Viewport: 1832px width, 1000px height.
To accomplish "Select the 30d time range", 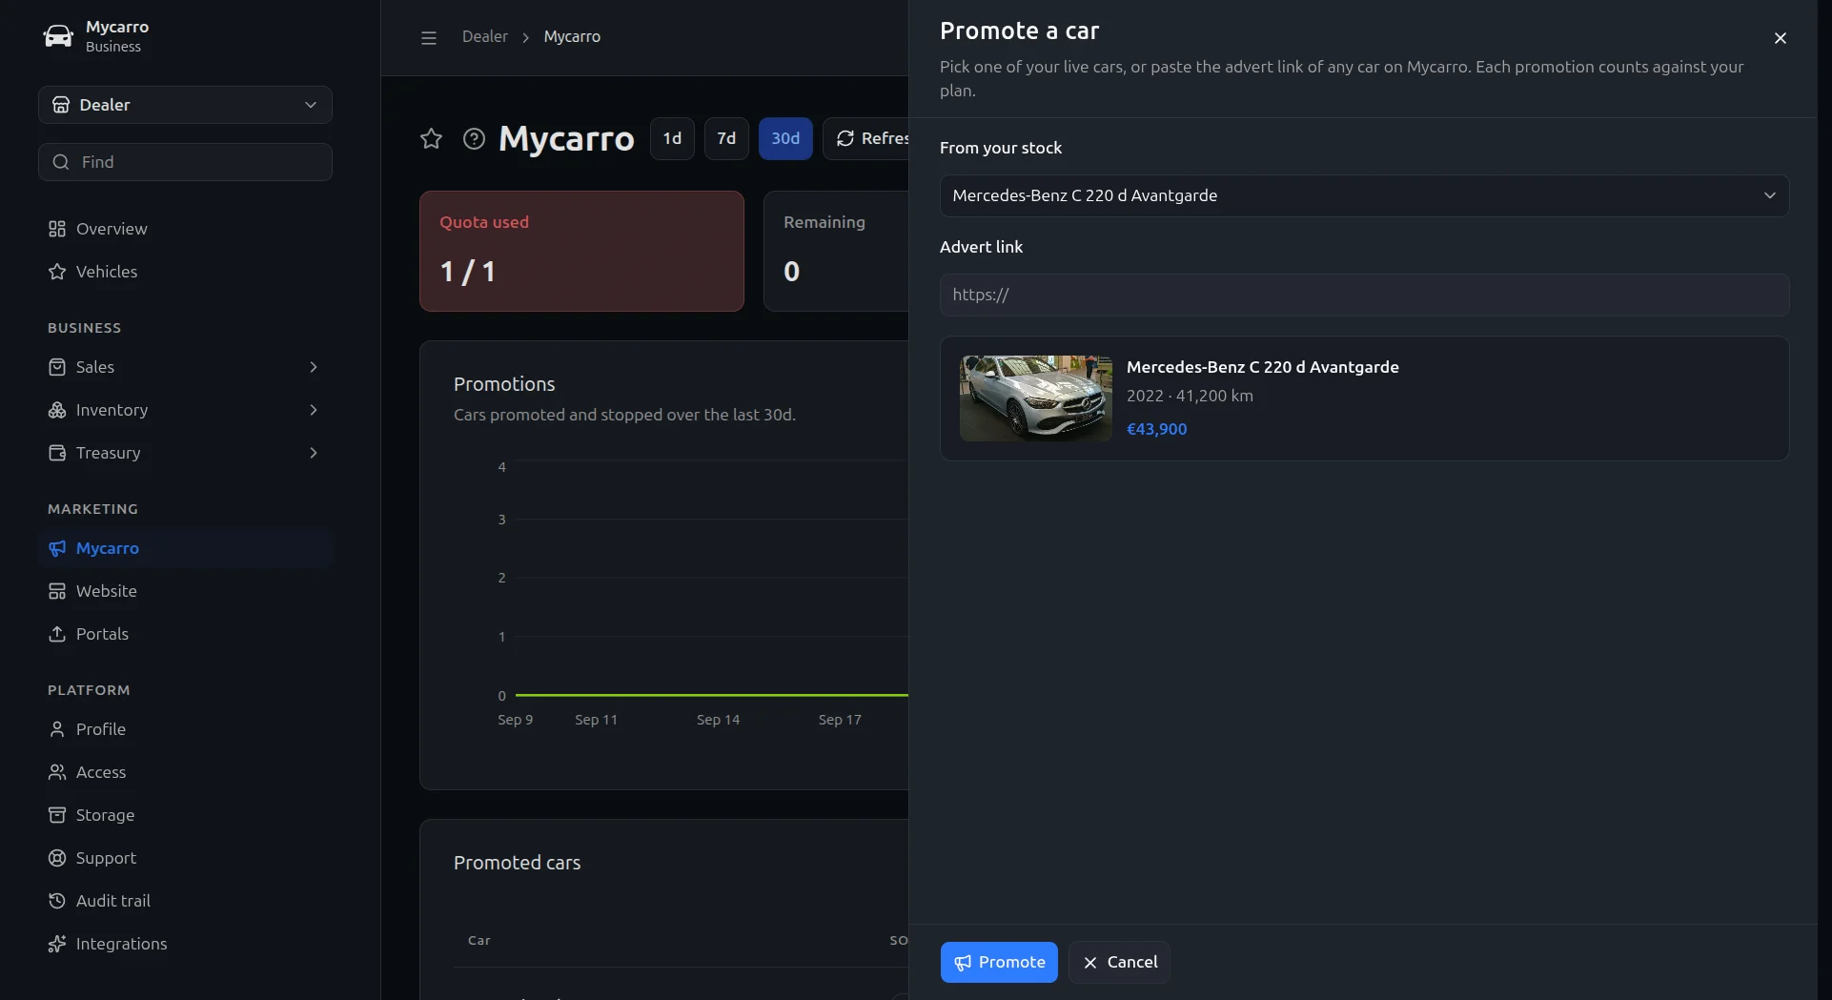I will click(785, 138).
